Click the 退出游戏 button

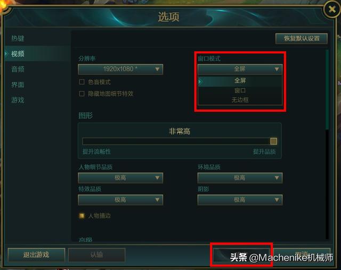click(36, 255)
